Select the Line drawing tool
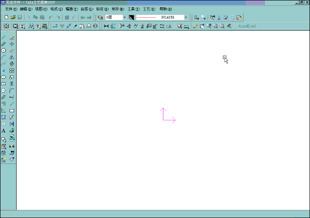310x218 pixels. click(4, 37)
